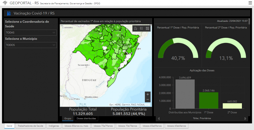
Task: Select the Indígenas tab
Action: click(x=54, y=126)
